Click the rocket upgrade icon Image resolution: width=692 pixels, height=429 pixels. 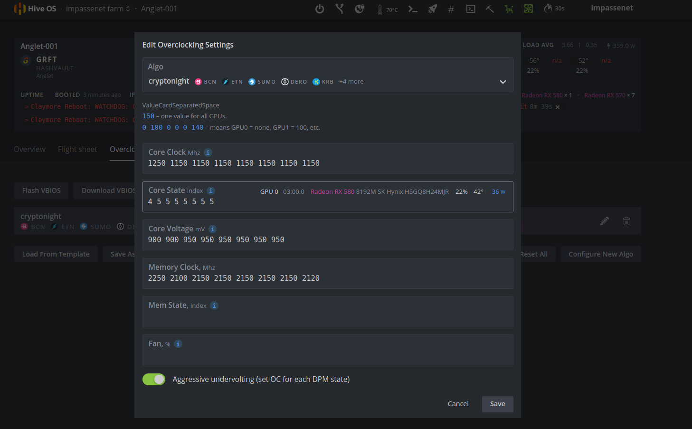tap(432, 9)
